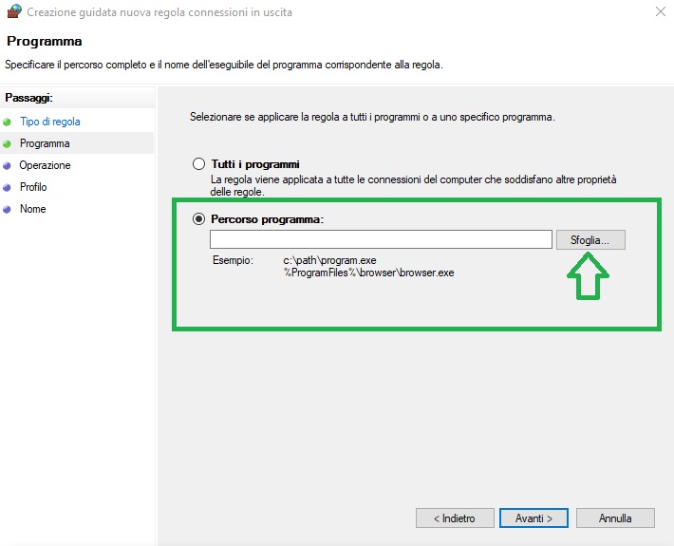Click green bullet next to 'Tipo di regola'
The height and width of the screenshot is (546, 674).
pyautogui.click(x=7, y=122)
